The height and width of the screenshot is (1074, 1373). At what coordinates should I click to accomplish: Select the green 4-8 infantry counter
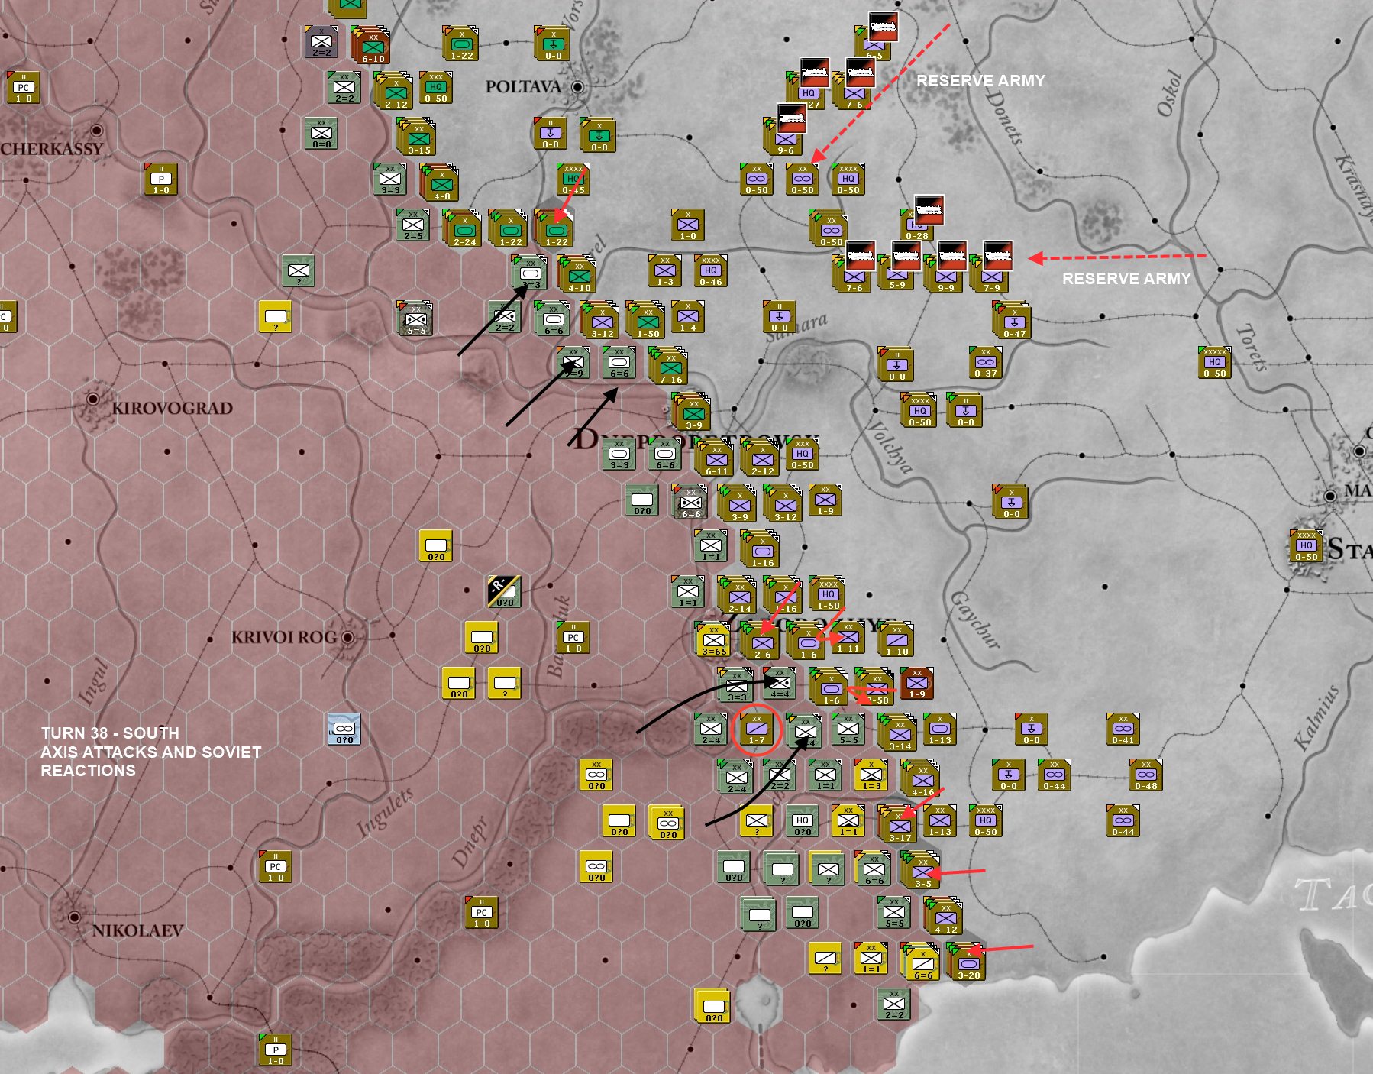(441, 183)
